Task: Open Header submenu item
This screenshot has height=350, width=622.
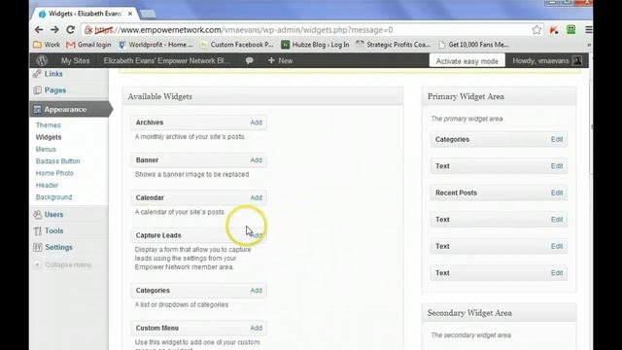Action: (x=47, y=185)
